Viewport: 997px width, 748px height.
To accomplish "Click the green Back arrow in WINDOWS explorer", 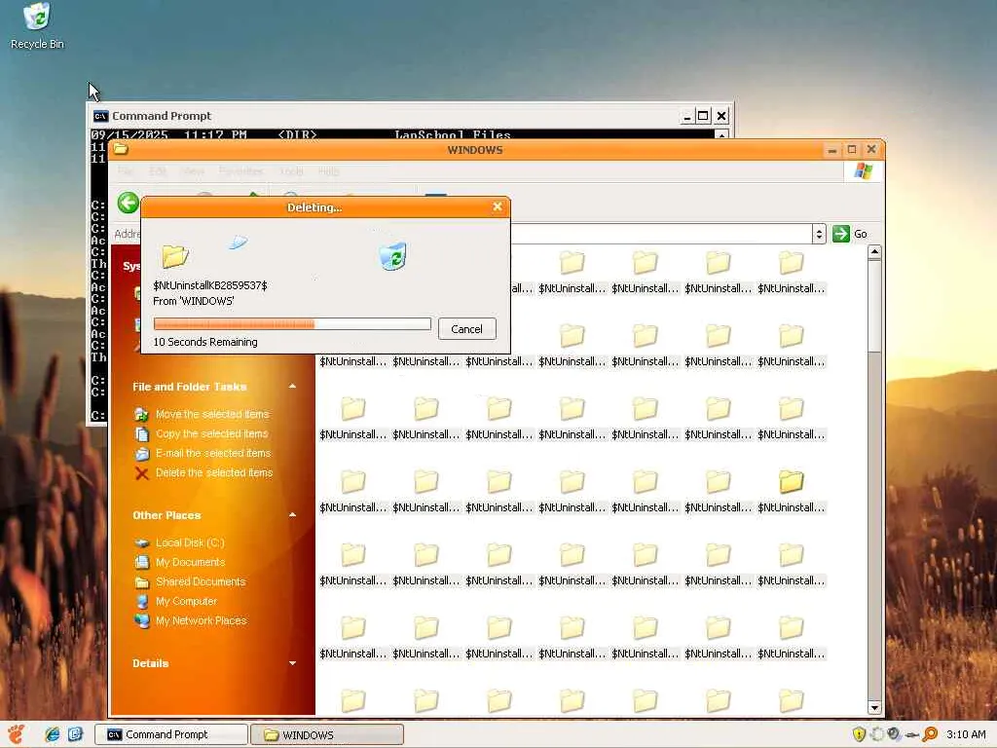I will (x=128, y=203).
